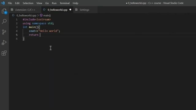196x110 pixels.
Task: Click on 'int main(){' code line
Action: [31, 27]
